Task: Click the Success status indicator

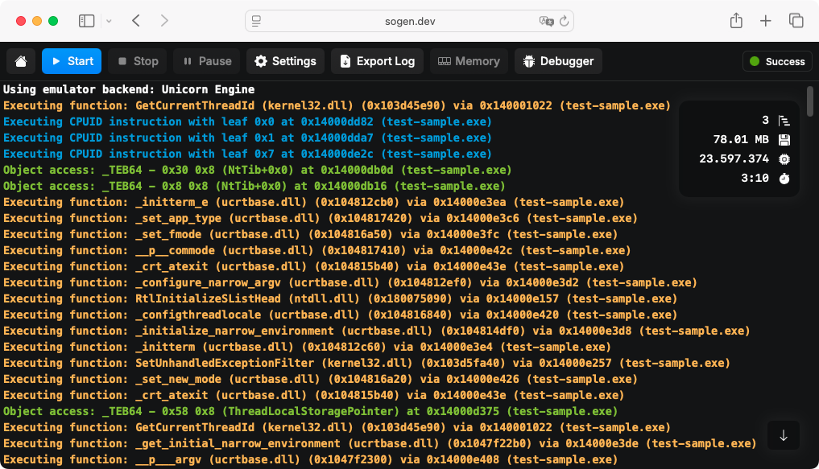Action: (777, 62)
